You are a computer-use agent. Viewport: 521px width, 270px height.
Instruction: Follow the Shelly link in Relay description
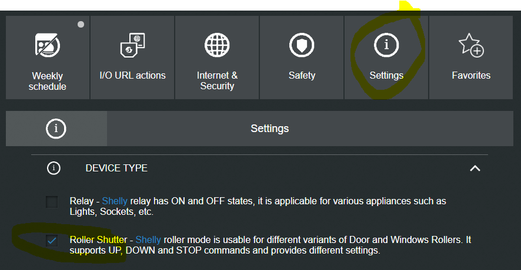114,201
